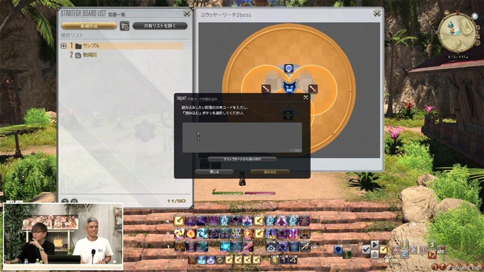Click the hotbar lock padlock icon
The width and height of the screenshot is (484, 272).
315,246
